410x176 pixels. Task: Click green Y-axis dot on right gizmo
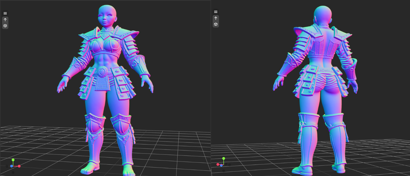[223, 158]
